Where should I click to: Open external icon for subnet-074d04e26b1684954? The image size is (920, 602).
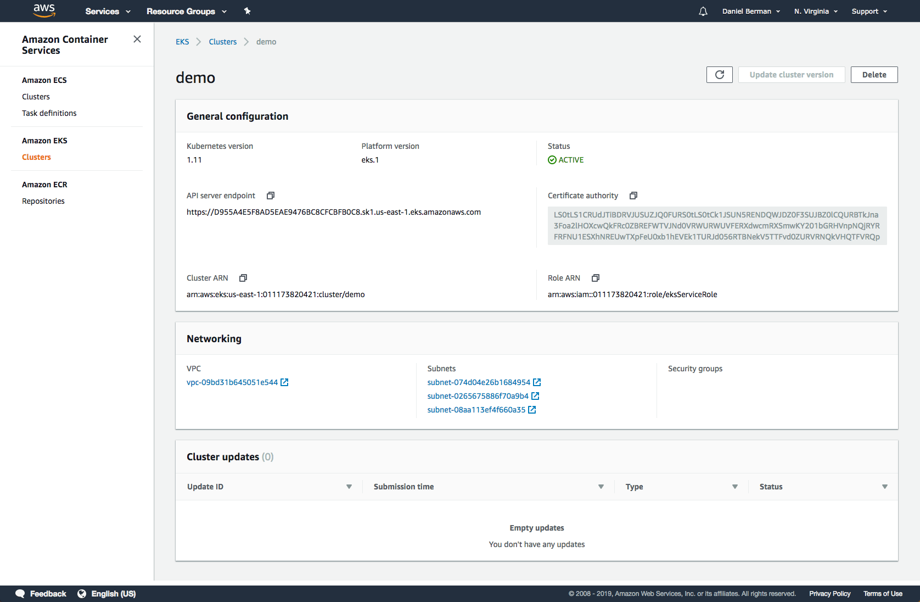537,382
